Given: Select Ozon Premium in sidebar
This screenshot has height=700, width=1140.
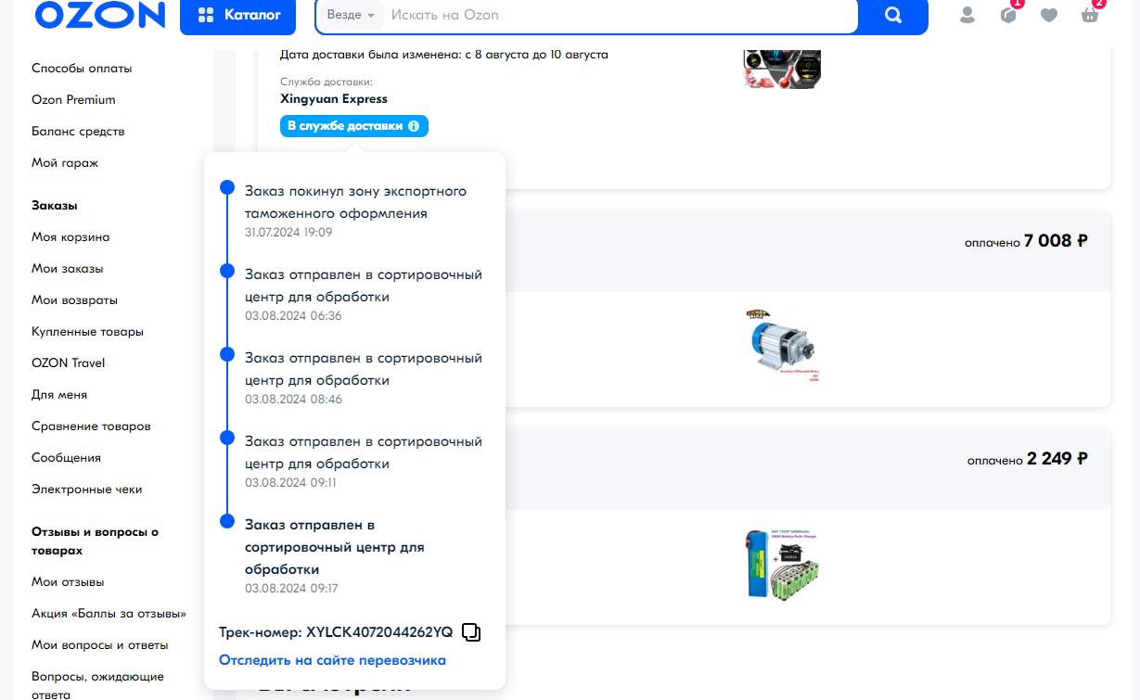Looking at the screenshot, I should [73, 100].
